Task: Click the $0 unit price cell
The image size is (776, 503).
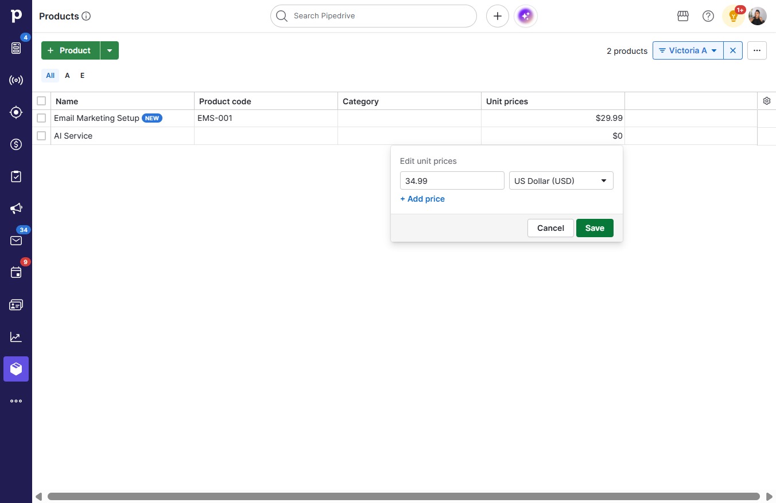Action: (x=553, y=136)
